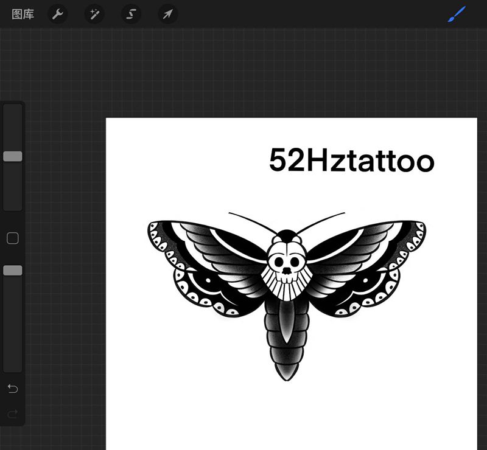The width and height of the screenshot is (487, 450).
Task: Activate the Transform arrow tool
Action: (167, 14)
